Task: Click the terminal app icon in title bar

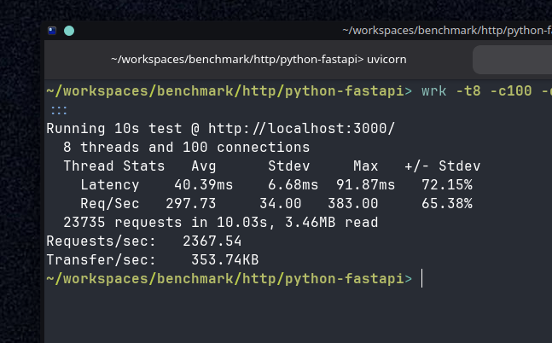Action: pos(52,31)
